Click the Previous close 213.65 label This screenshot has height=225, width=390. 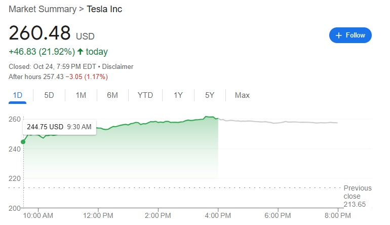click(357, 196)
